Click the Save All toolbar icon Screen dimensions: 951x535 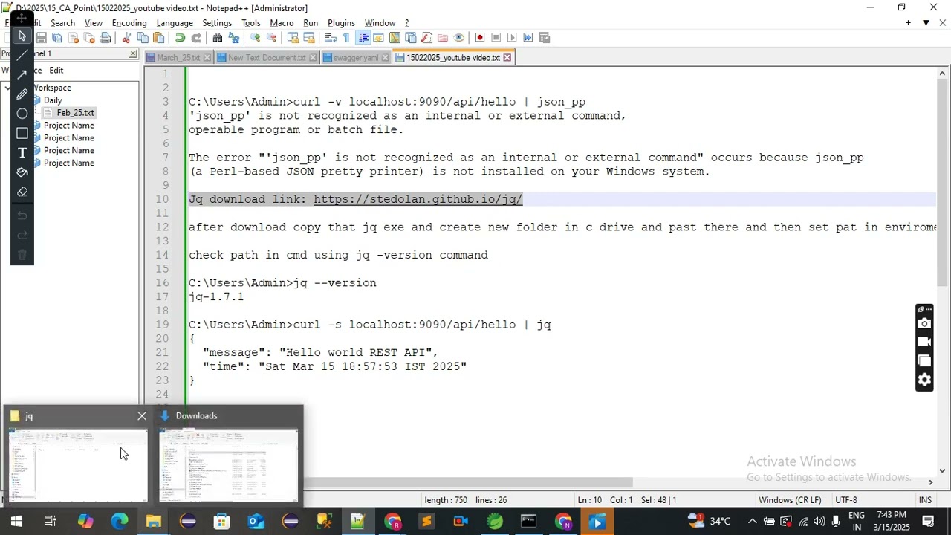click(x=57, y=38)
